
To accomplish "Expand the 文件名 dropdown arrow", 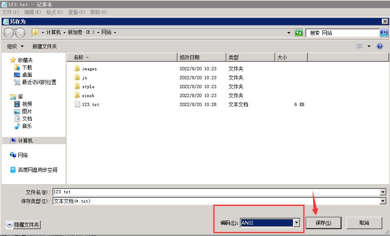I will tap(383, 192).
